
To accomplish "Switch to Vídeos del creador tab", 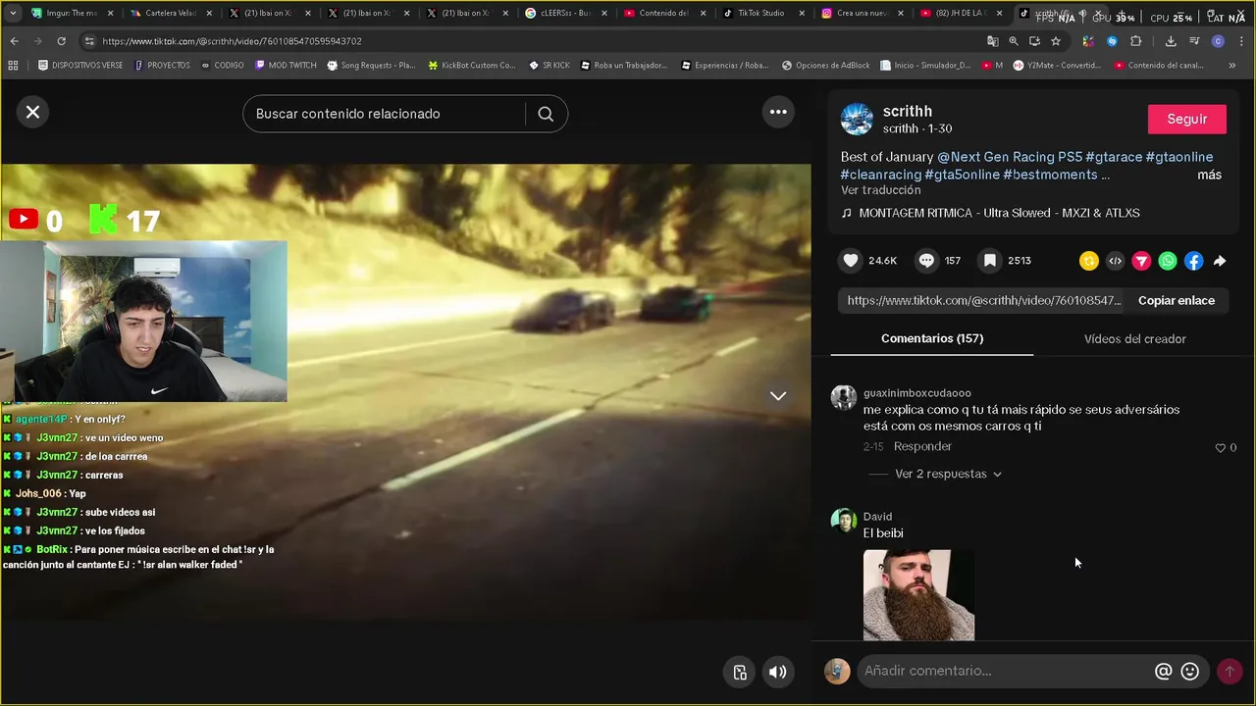I will [x=1134, y=339].
